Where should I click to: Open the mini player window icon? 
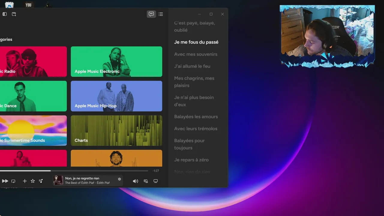pyautogui.click(x=14, y=14)
